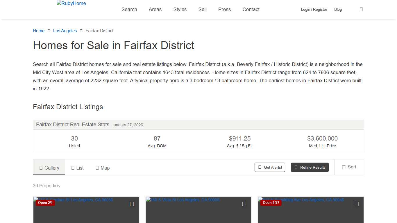Click Login / Register

click(314, 9)
